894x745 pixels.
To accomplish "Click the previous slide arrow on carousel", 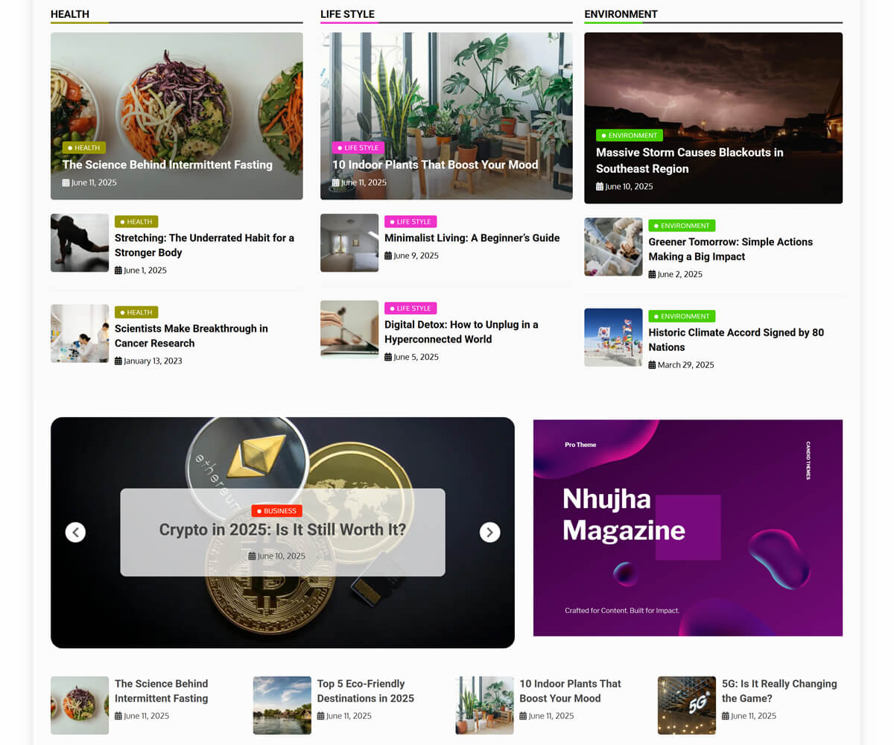I will (x=75, y=532).
